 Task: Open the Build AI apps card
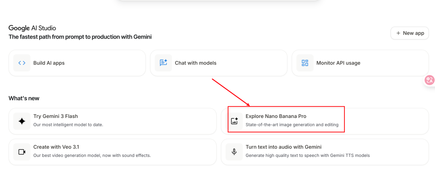point(77,63)
